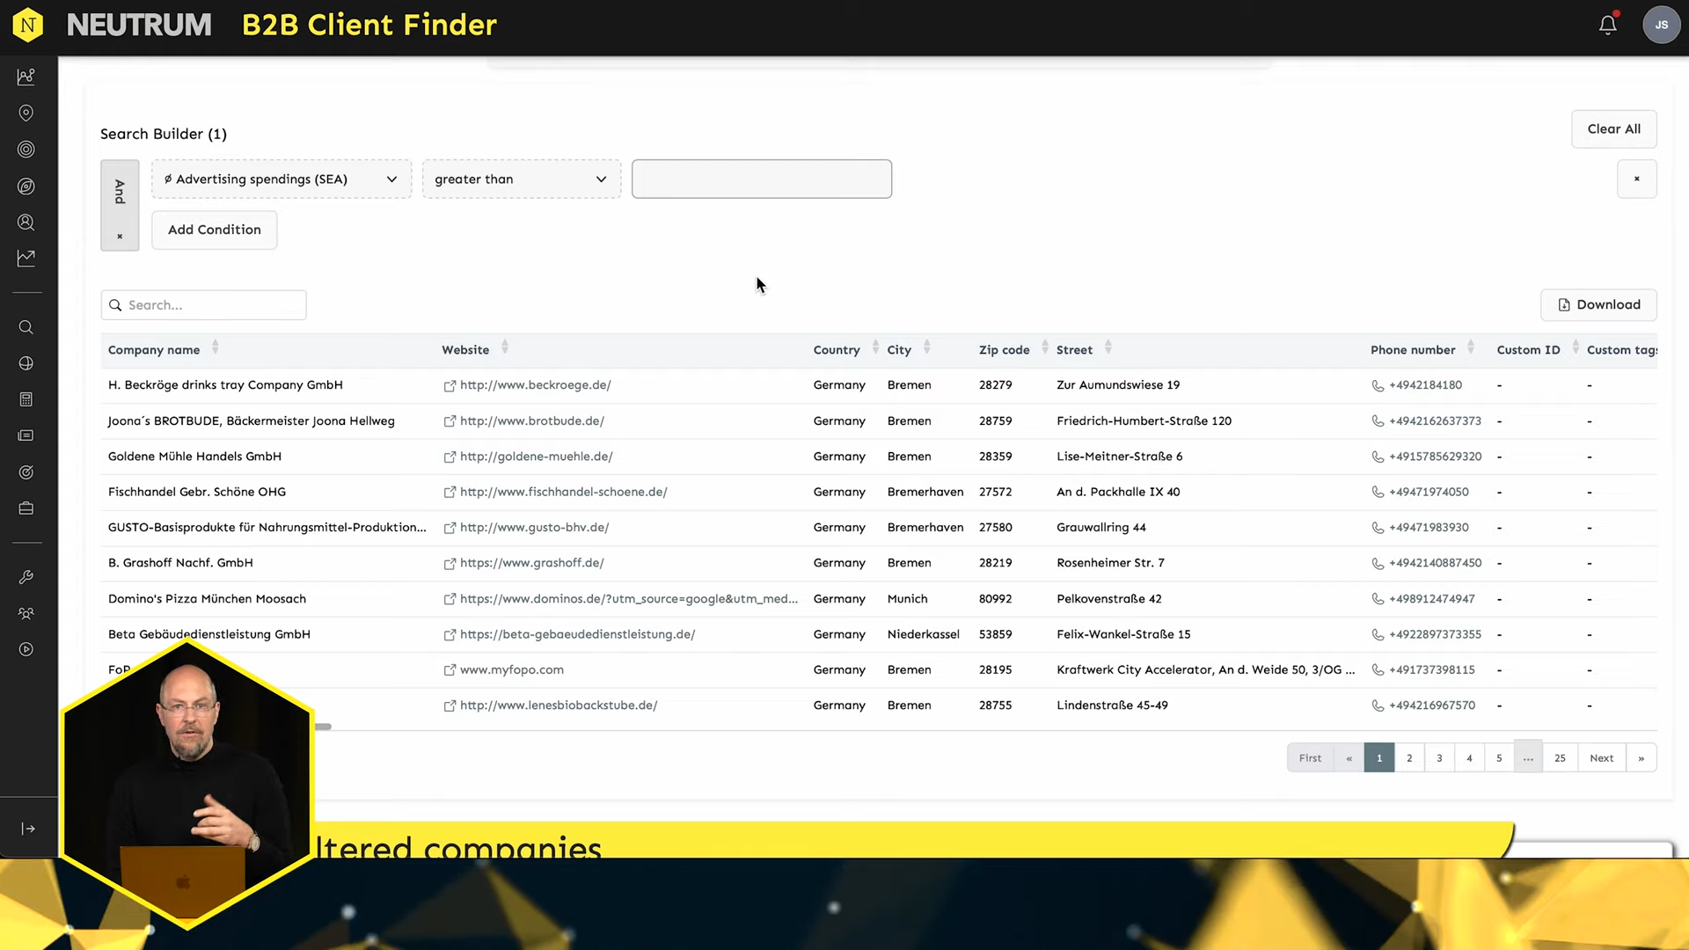Sort by City column

pyautogui.click(x=926, y=348)
